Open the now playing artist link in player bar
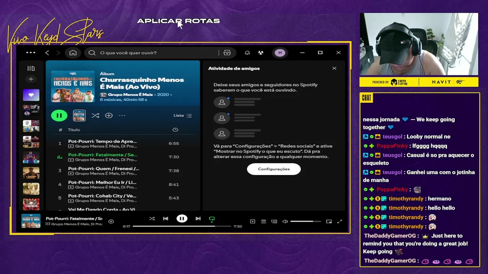 (77, 224)
